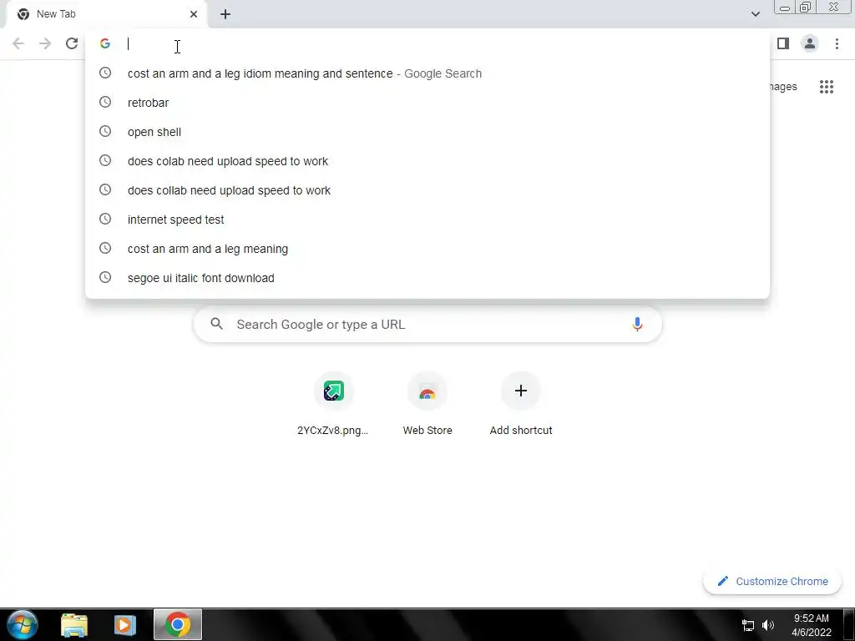This screenshot has height=641, width=855.
Task: Close the New Tab tab
Action: pyautogui.click(x=194, y=14)
